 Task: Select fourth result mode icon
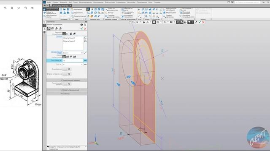[74, 34]
